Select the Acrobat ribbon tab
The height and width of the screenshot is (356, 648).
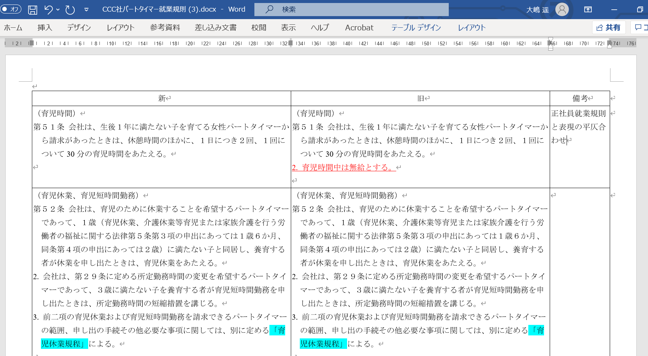click(x=359, y=28)
